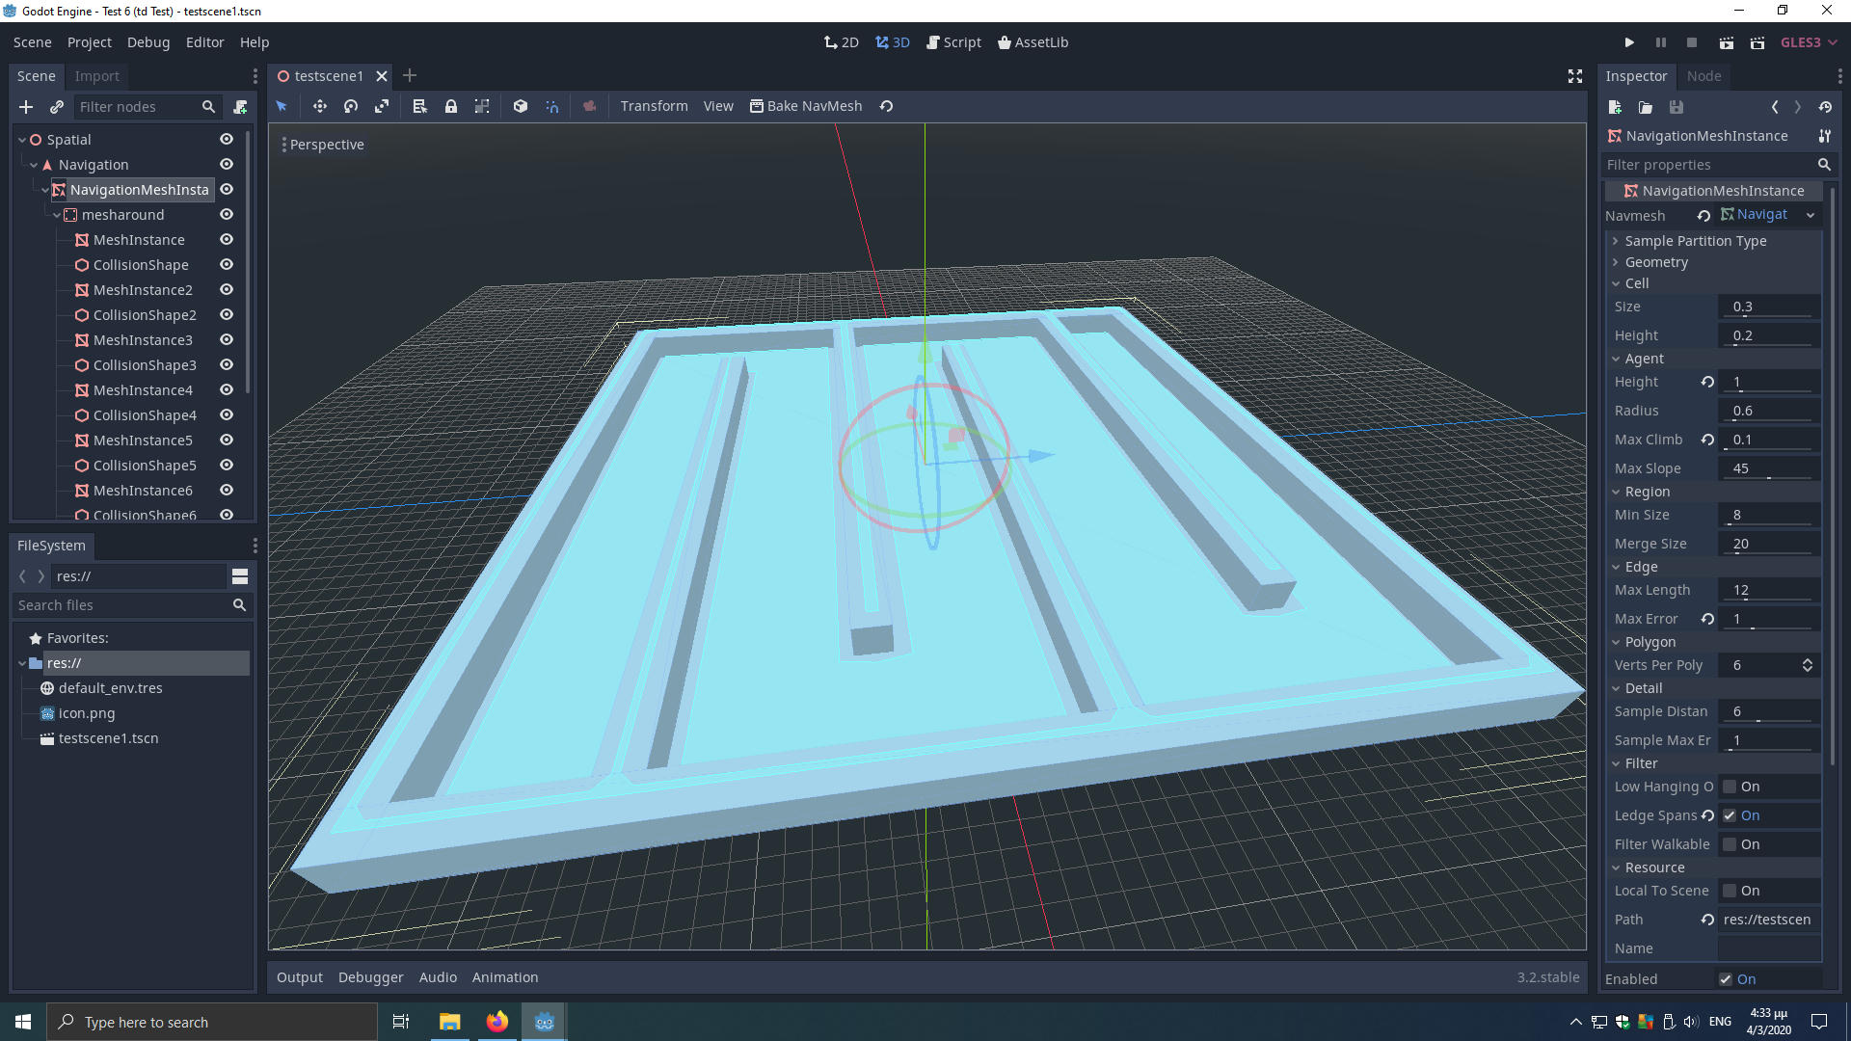Open the Output bottom panel

[300, 977]
